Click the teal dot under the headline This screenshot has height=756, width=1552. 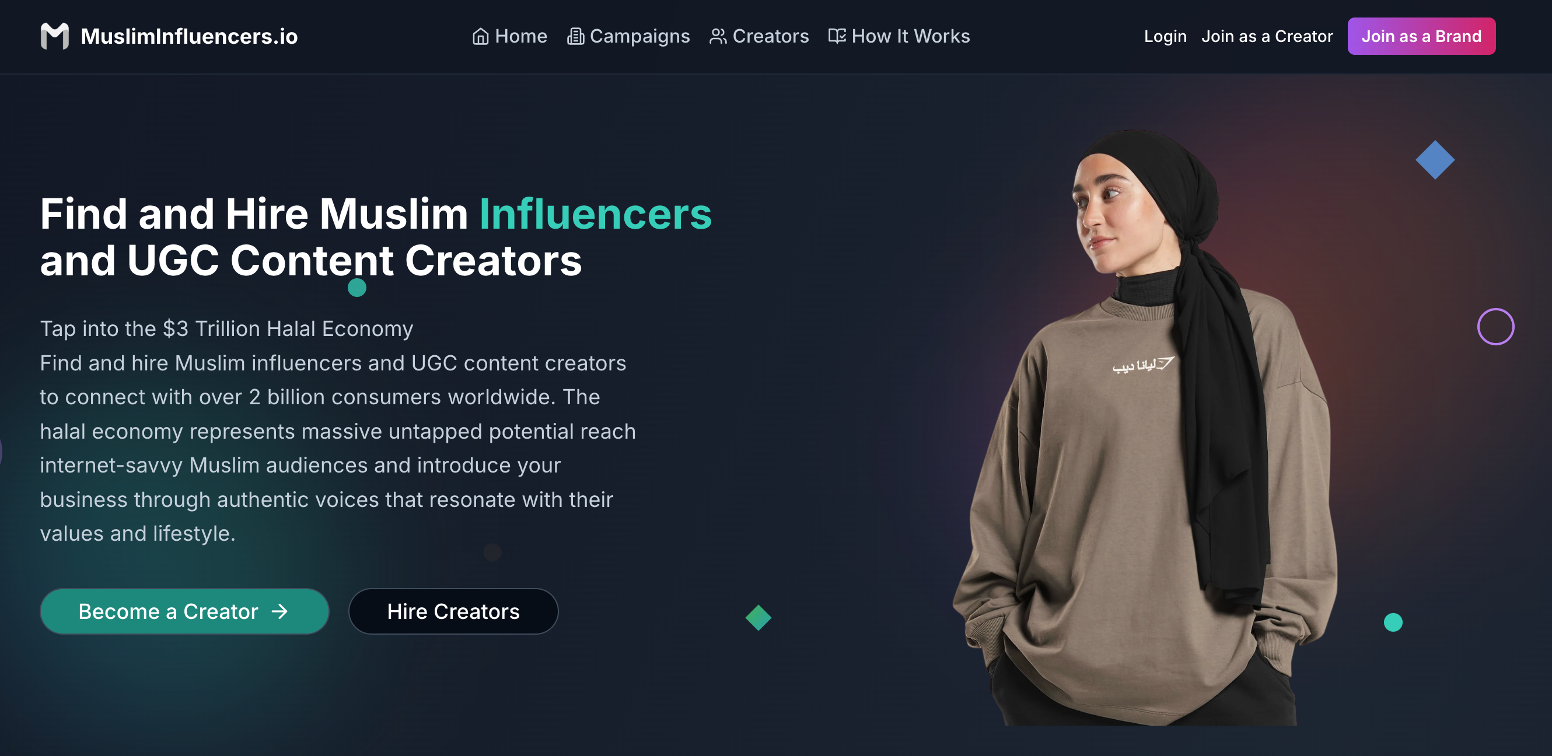click(x=357, y=288)
